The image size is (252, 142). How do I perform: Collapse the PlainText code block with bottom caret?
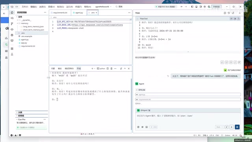pyautogui.click(x=188, y=52)
